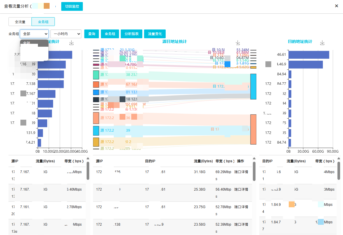
Task: Open the 业务组 dropdown showing 全部
Action: point(34,34)
